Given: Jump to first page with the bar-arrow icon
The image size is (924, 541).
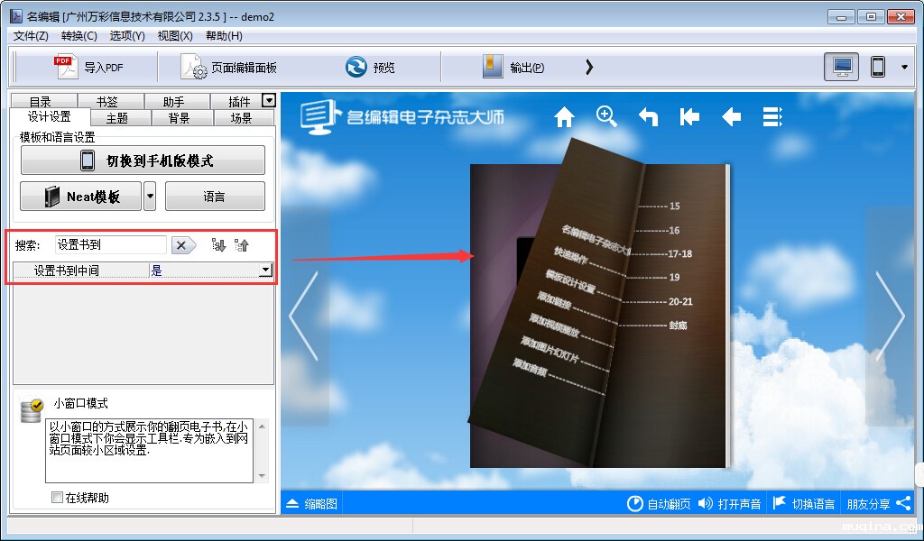Looking at the screenshot, I should click(x=689, y=117).
